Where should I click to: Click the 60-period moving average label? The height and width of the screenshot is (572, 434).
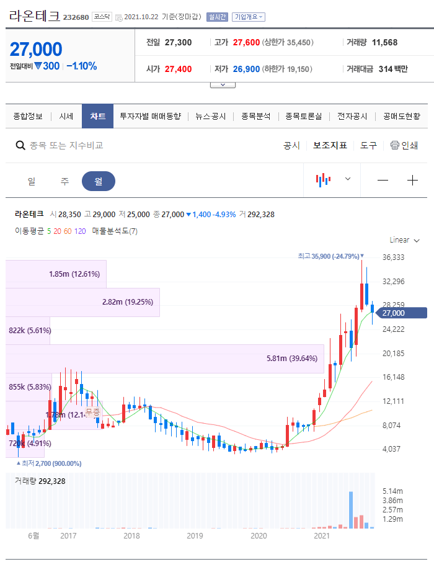click(x=68, y=231)
